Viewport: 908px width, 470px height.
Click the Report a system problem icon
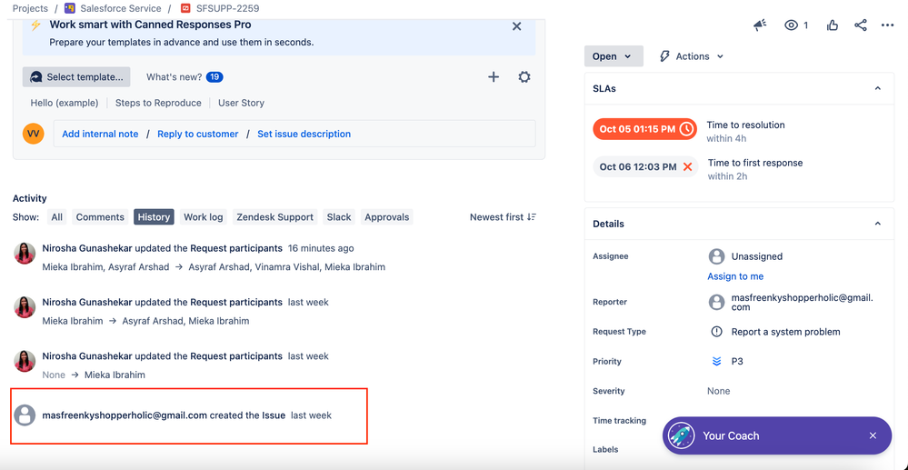coord(716,332)
